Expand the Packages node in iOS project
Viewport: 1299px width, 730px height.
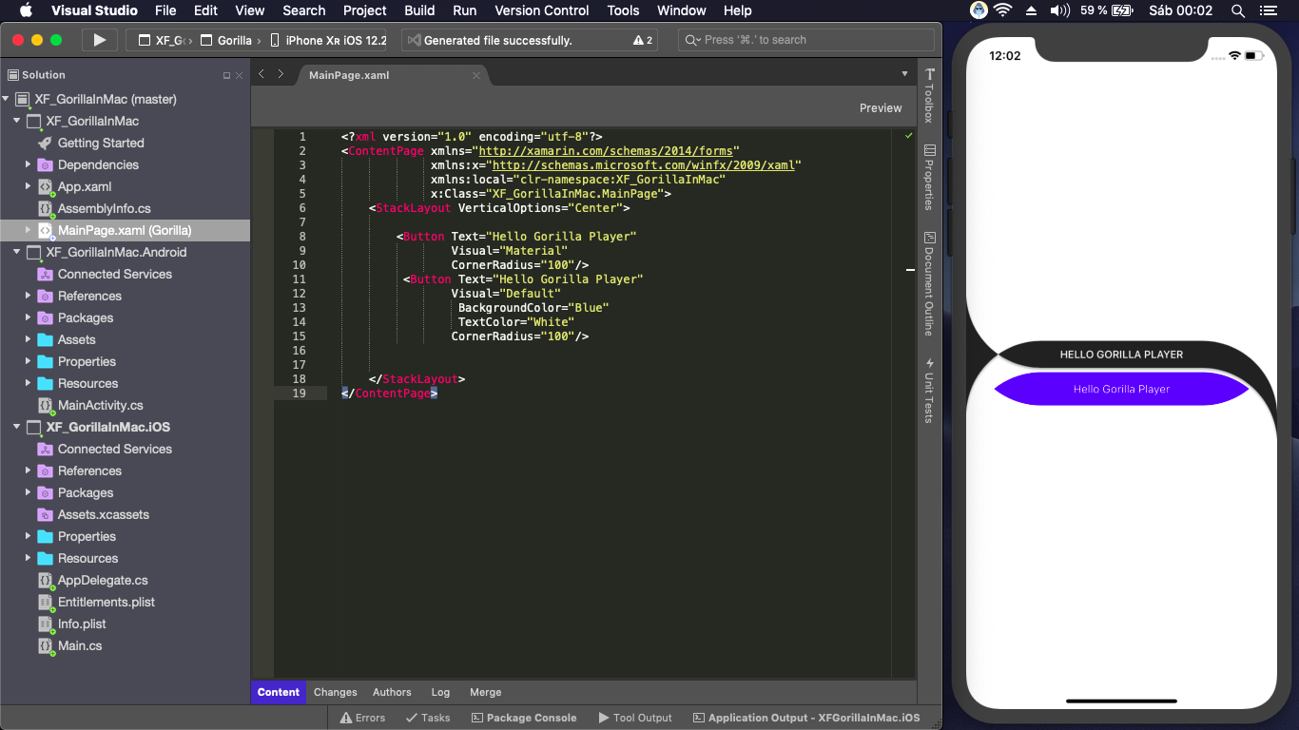click(29, 492)
